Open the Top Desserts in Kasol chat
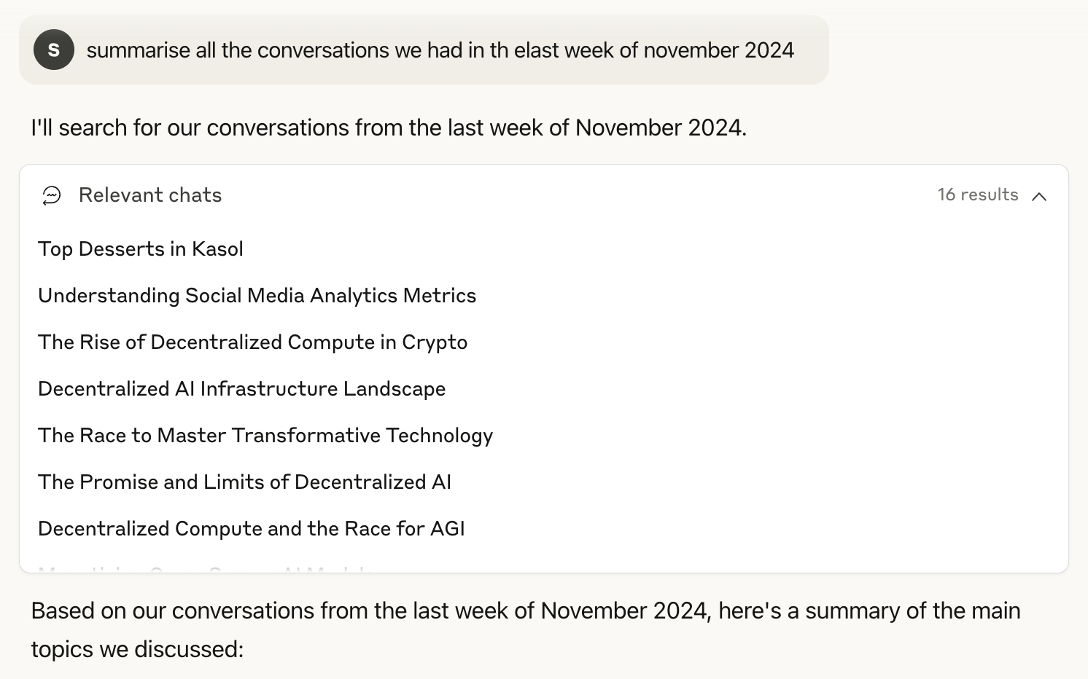The image size is (1088, 679). click(x=141, y=249)
